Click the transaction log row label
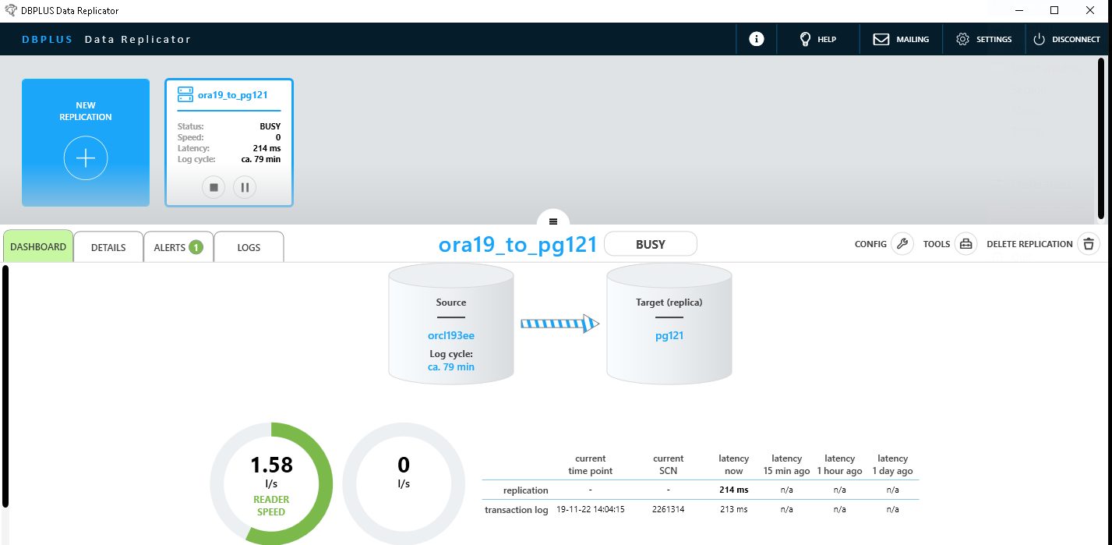 click(517, 509)
